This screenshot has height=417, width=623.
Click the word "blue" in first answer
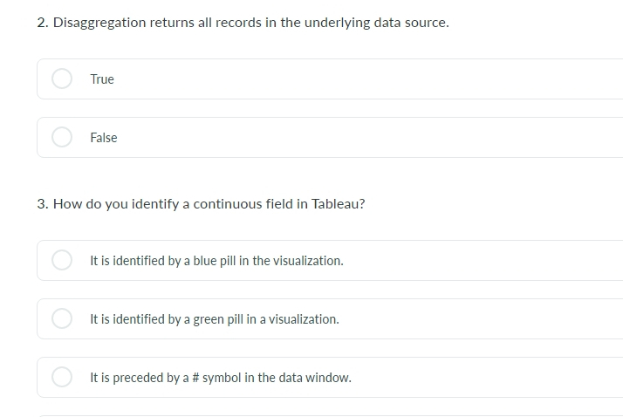(205, 261)
